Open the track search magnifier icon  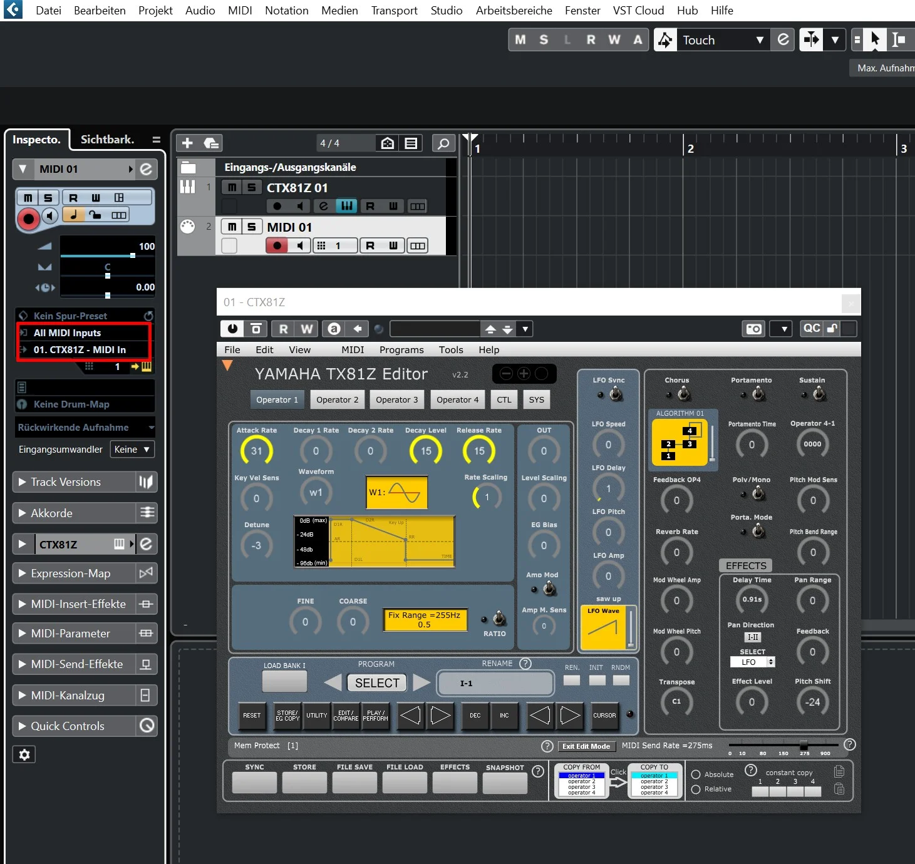coord(443,143)
